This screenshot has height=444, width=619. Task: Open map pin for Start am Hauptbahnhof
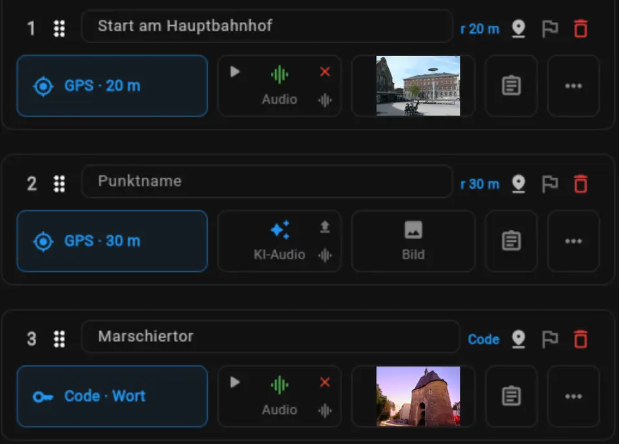coord(518,29)
